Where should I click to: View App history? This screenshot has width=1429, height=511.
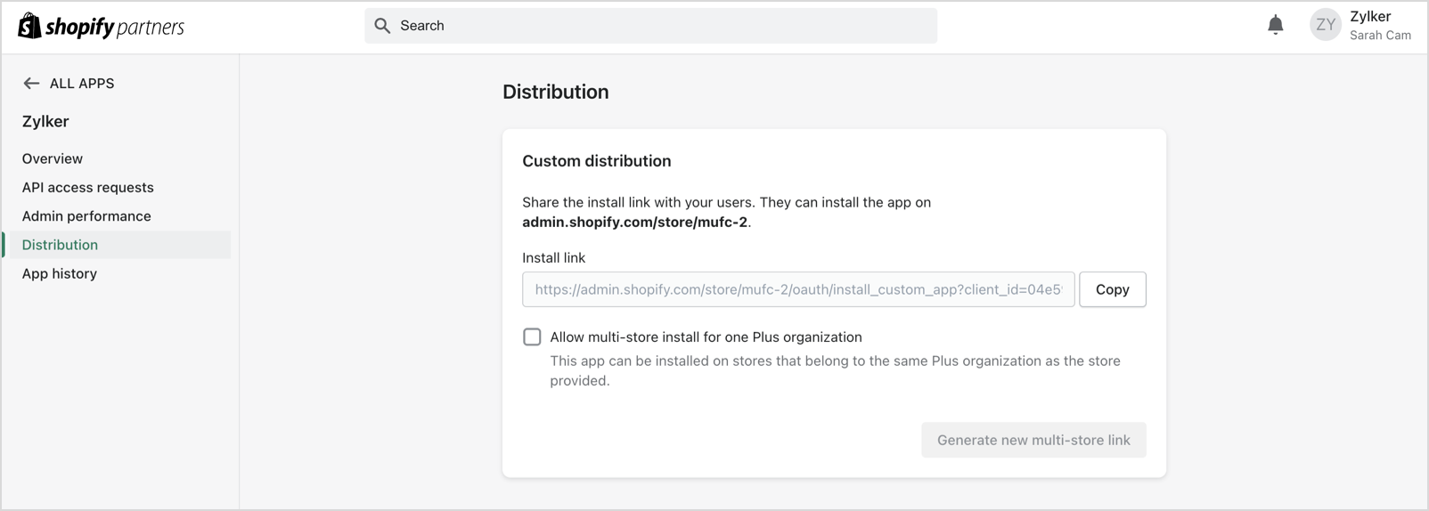point(60,273)
